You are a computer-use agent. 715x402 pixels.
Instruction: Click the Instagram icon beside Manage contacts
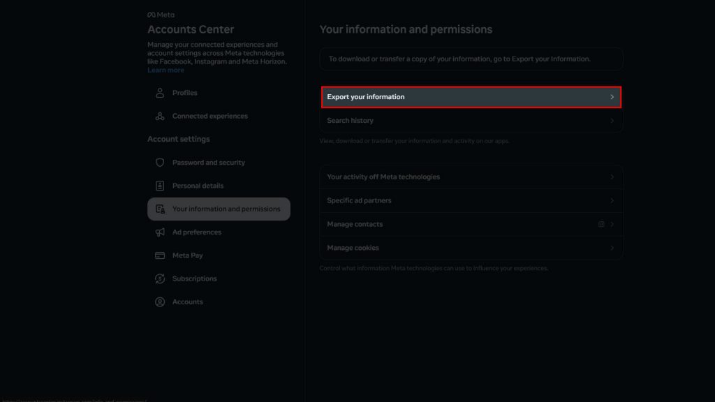click(x=600, y=224)
